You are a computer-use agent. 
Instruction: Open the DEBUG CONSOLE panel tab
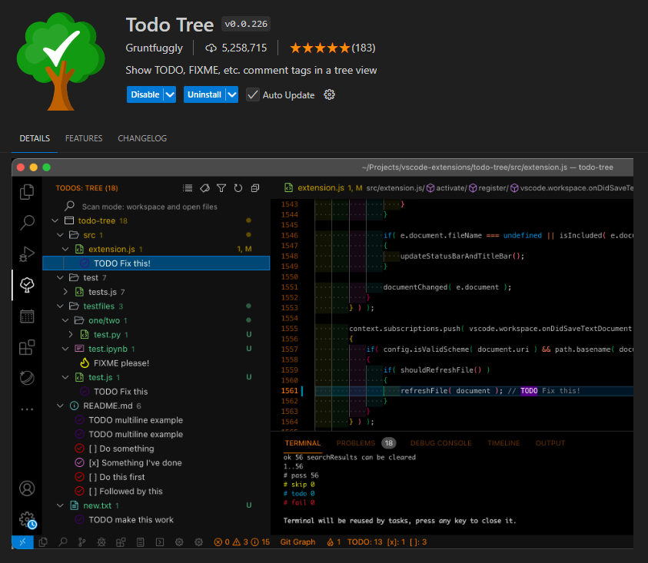[440, 443]
